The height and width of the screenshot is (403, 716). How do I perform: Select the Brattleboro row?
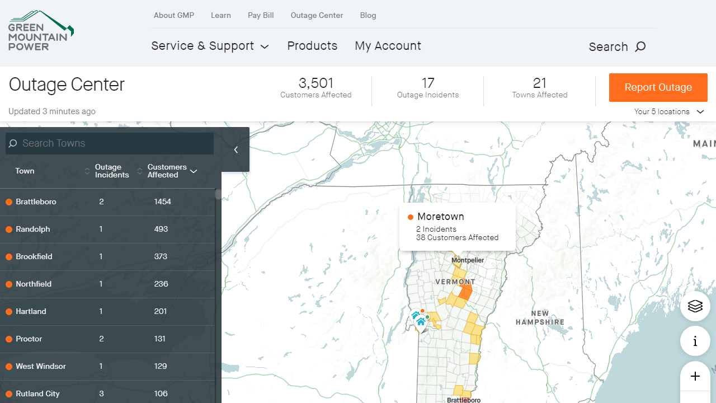tap(107, 202)
